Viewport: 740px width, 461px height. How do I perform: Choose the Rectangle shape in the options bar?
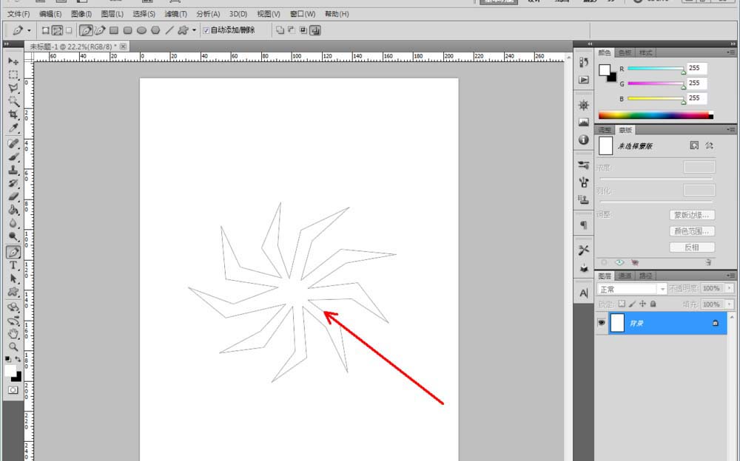tap(114, 30)
